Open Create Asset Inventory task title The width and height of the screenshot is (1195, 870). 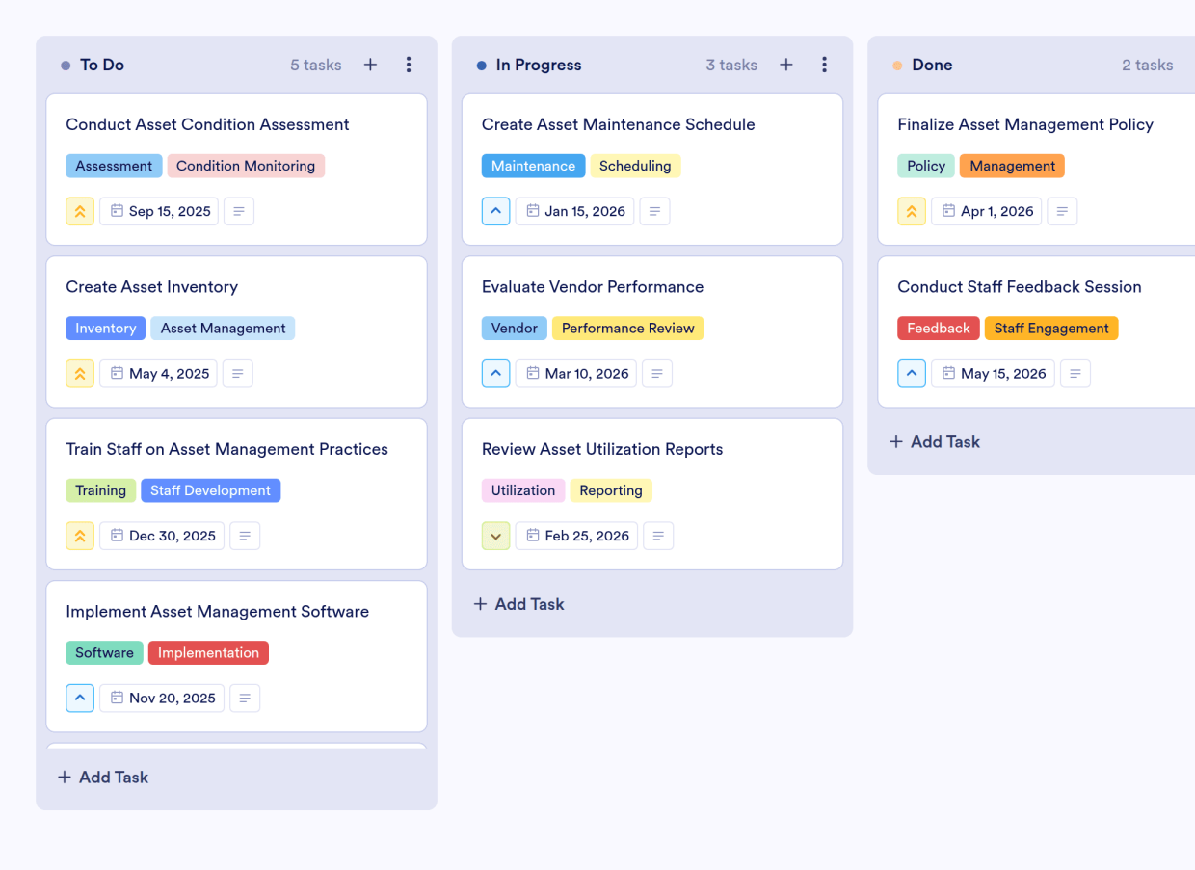[151, 287]
